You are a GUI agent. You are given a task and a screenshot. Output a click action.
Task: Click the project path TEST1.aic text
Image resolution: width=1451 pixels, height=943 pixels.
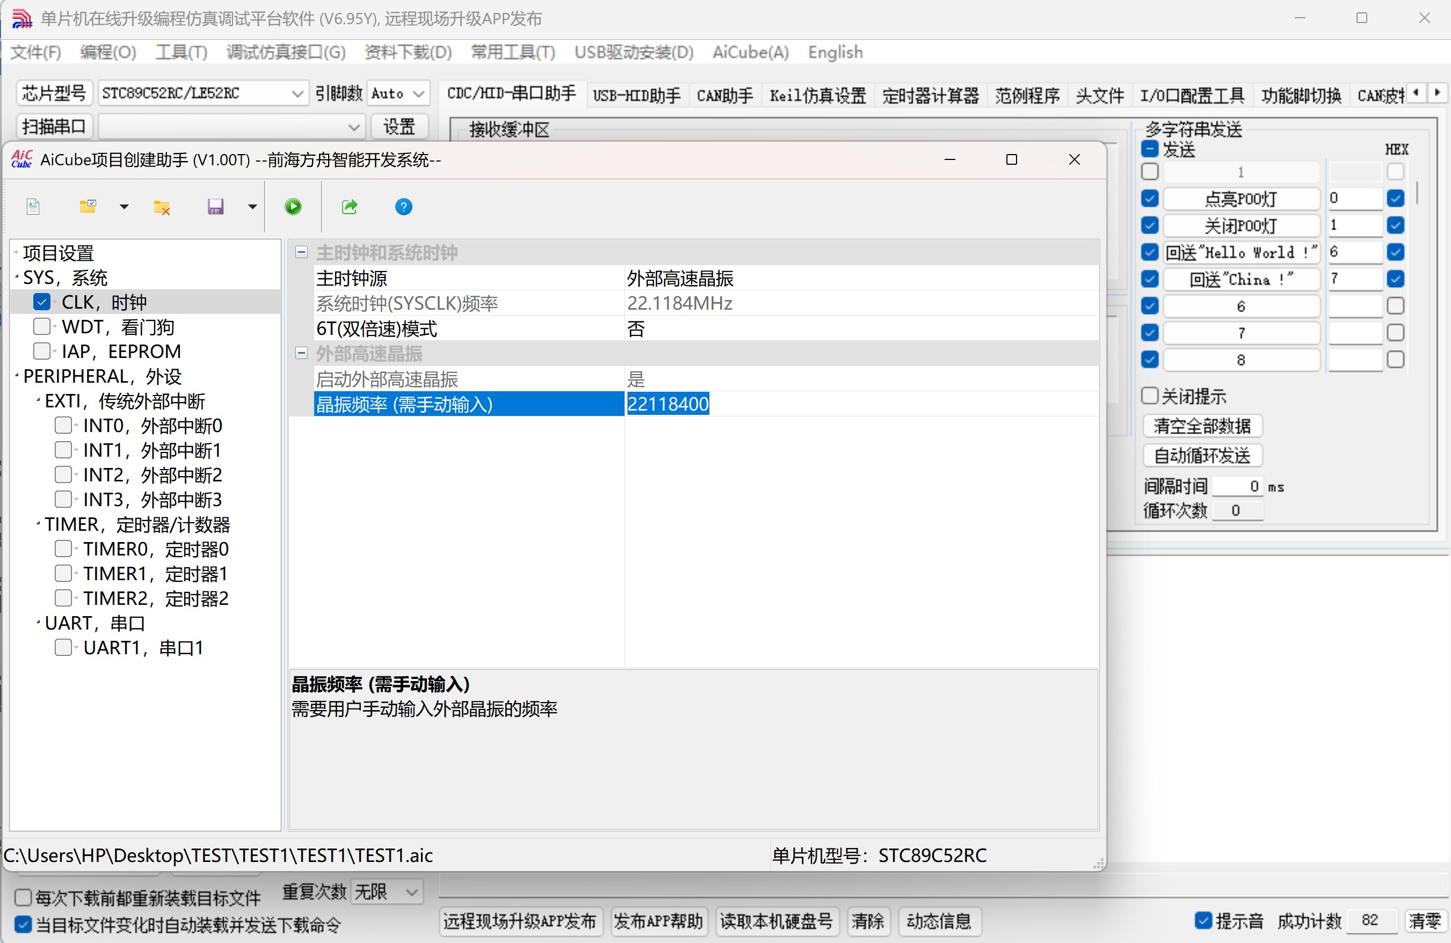point(218,856)
